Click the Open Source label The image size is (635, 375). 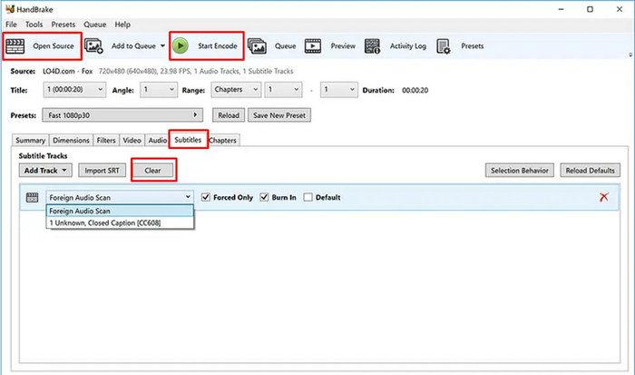pyautogui.click(x=54, y=46)
